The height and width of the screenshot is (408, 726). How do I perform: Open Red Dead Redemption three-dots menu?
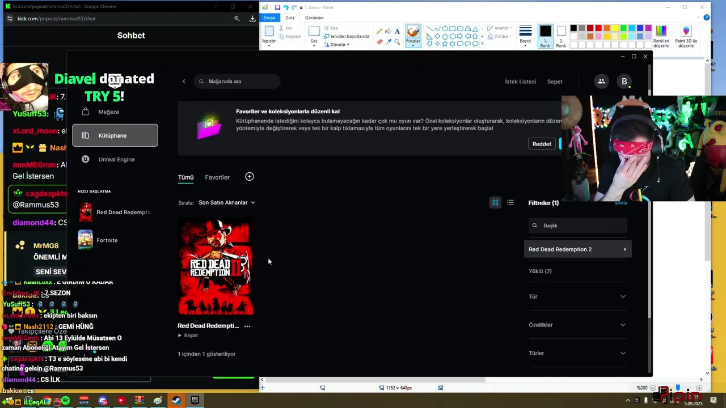point(247,326)
